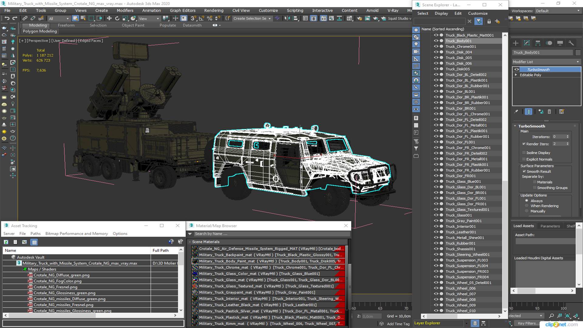Switch to the Freeform ribbon tab
Viewport: 583px width, 328px height.
pyautogui.click(x=66, y=25)
